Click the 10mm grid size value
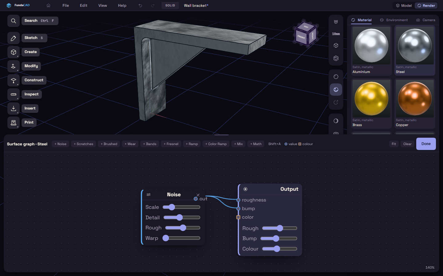Screen dimensions: 443x276 336,34
